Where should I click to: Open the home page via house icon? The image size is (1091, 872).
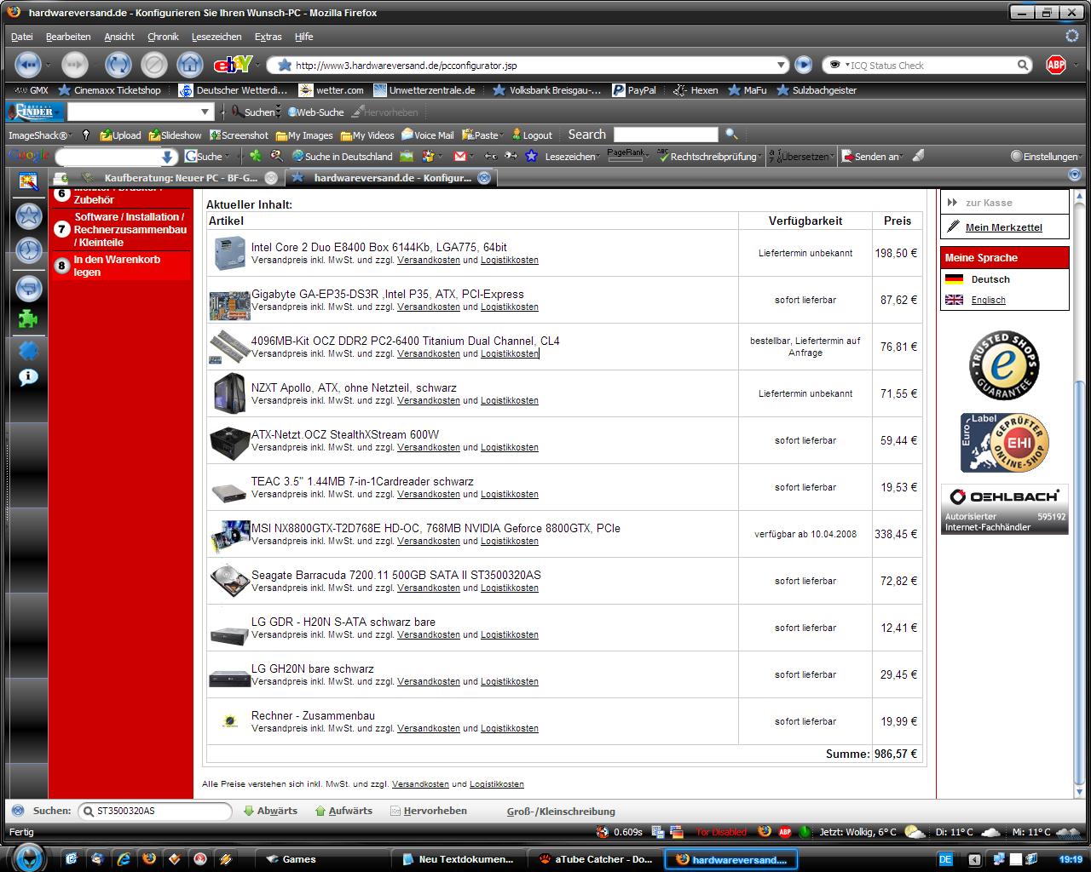(189, 65)
